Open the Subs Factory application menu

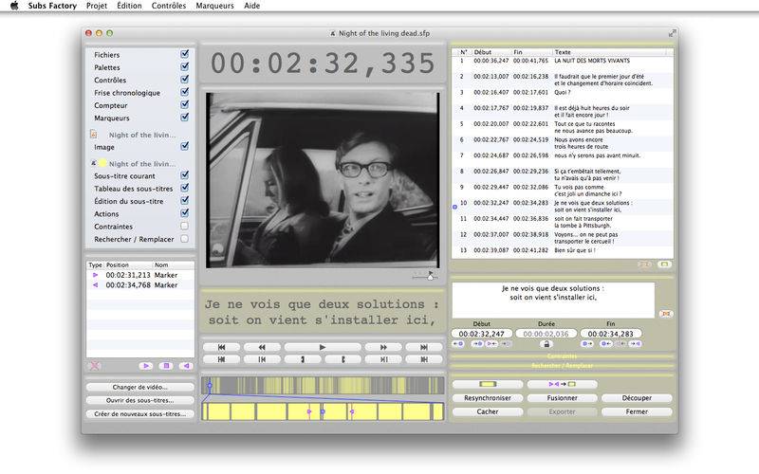[x=52, y=6]
